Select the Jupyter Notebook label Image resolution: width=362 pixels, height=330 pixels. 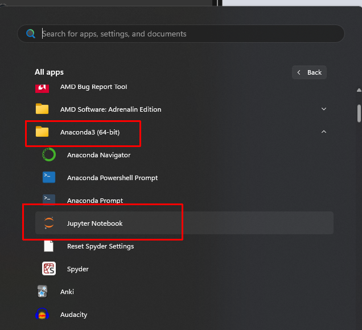click(94, 223)
